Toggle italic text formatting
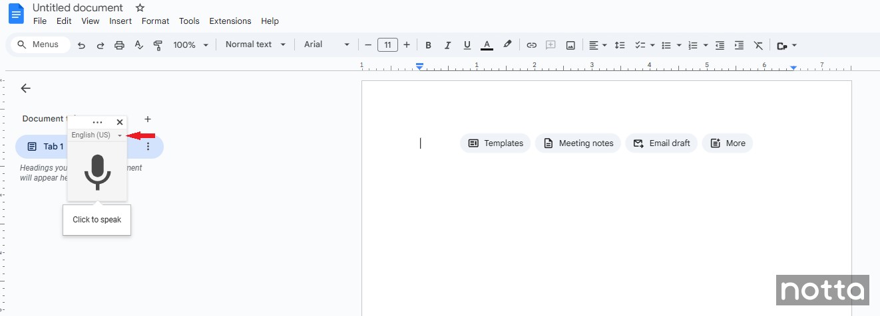The width and height of the screenshot is (880, 316). point(447,45)
